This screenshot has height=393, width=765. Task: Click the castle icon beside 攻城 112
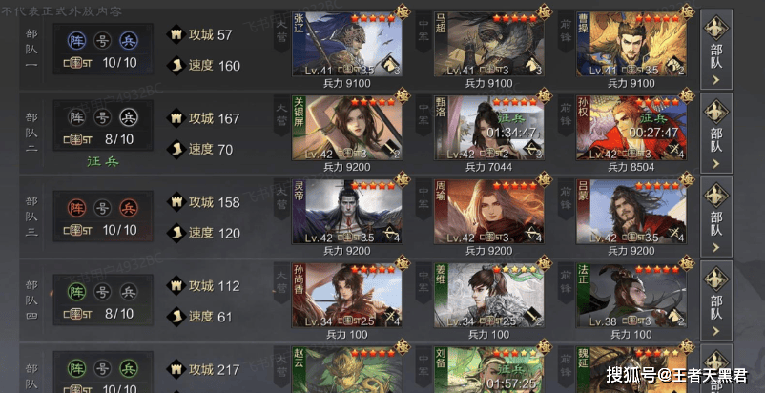tap(176, 286)
